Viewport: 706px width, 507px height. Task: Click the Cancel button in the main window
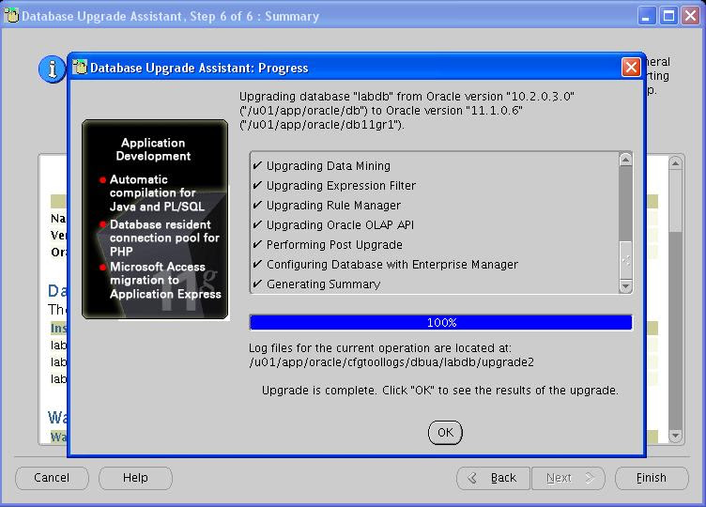52,478
